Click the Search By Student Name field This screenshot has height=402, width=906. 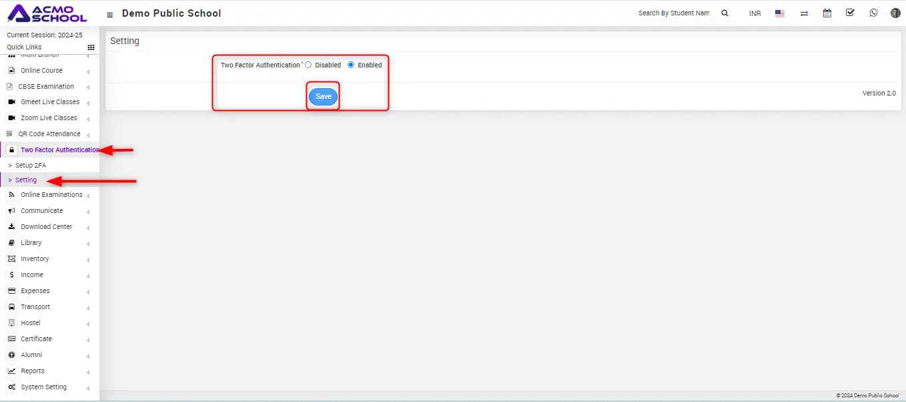(x=673, y=13)
